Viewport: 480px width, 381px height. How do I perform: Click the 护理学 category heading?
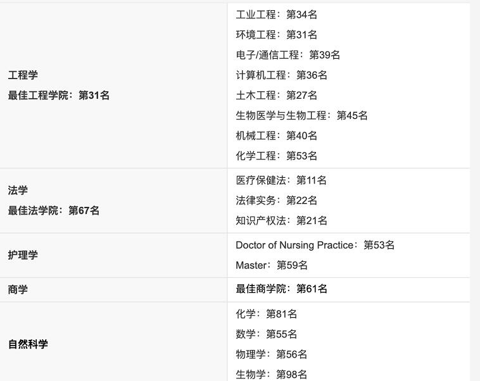[23, 255]
